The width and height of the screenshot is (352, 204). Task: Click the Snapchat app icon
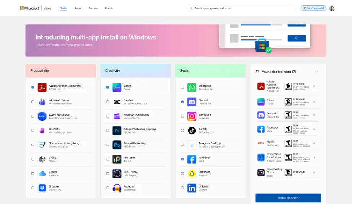pos(192,174)
